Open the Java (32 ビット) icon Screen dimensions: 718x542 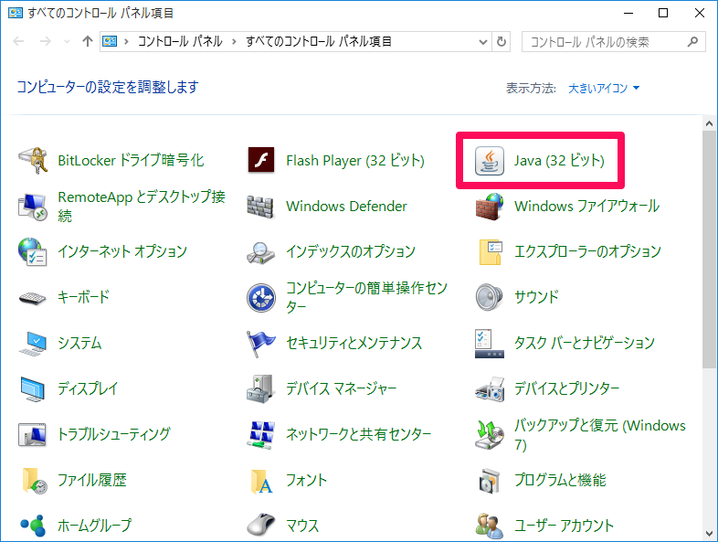490,161
